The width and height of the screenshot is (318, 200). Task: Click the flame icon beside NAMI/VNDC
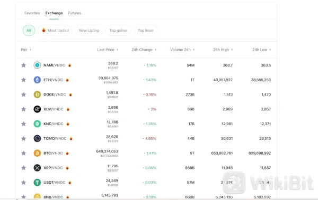click(69, 65)
